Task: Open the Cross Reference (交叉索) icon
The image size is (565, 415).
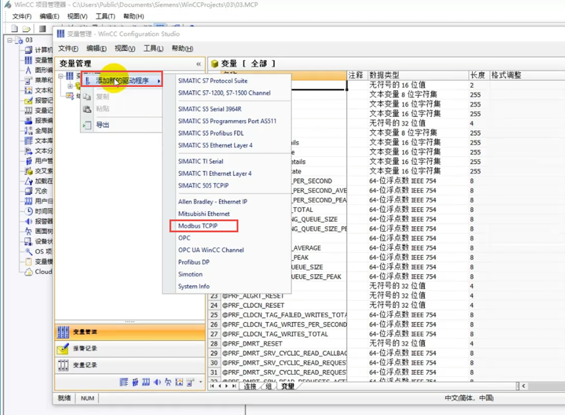Action: click(28, 171)
